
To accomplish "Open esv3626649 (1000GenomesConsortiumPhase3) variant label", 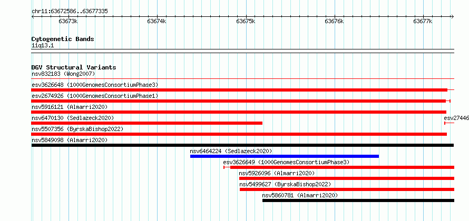I will [286, 162].
